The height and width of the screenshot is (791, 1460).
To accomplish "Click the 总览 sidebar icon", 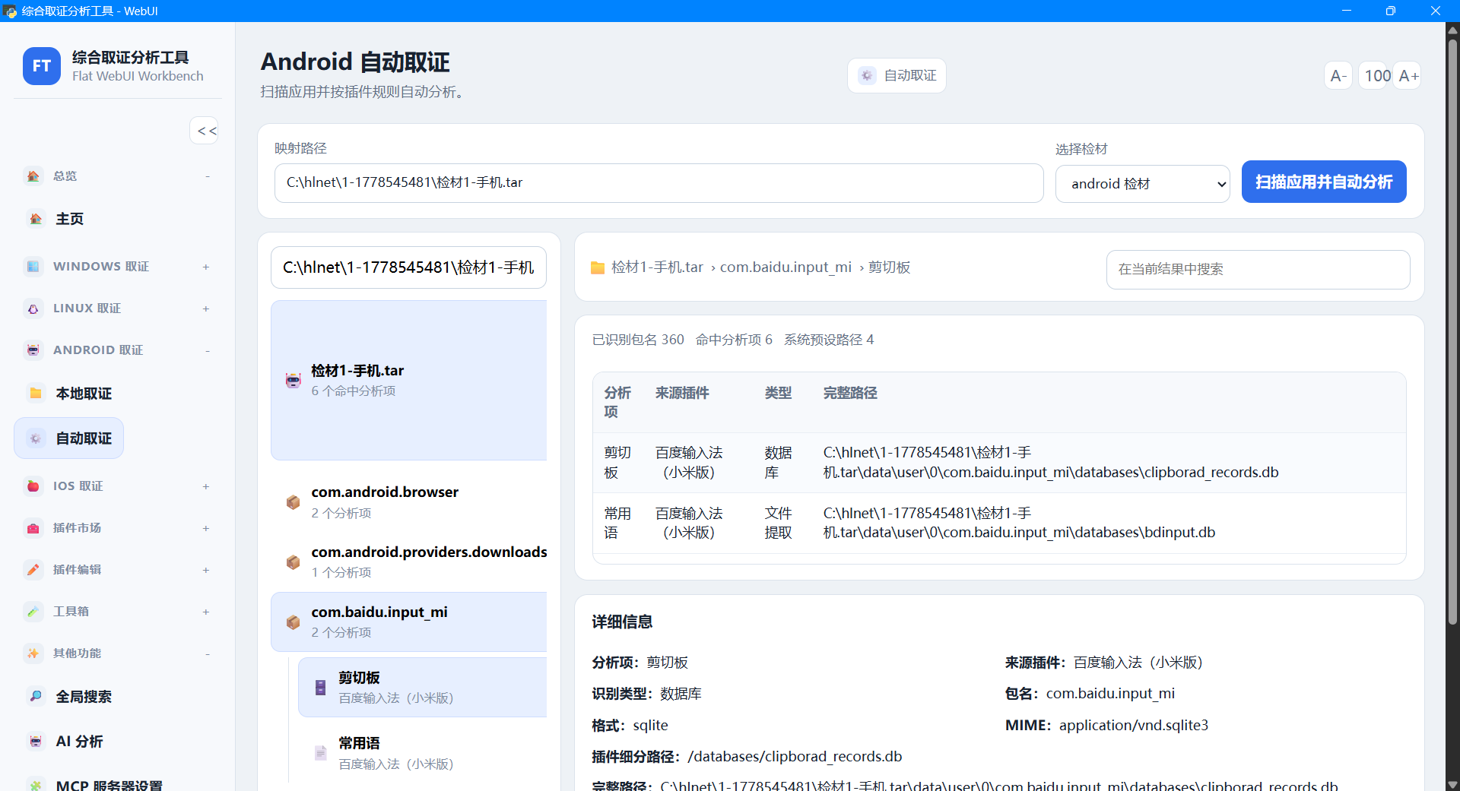I will (33, 176).
